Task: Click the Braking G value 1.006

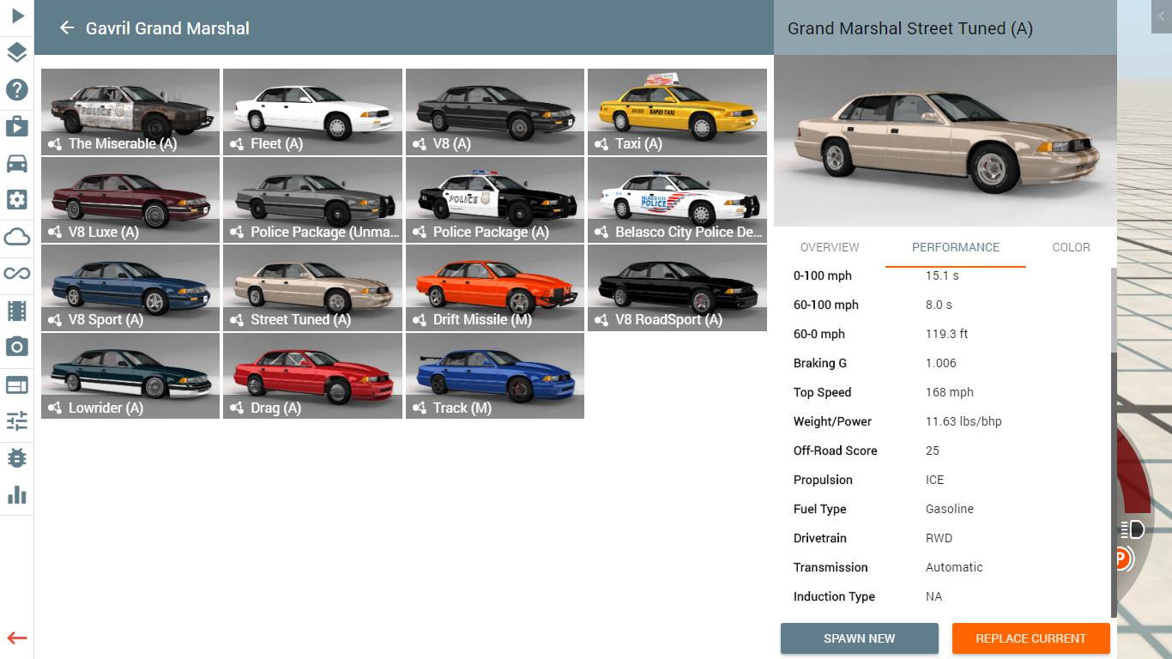Action: click(941, 363)
